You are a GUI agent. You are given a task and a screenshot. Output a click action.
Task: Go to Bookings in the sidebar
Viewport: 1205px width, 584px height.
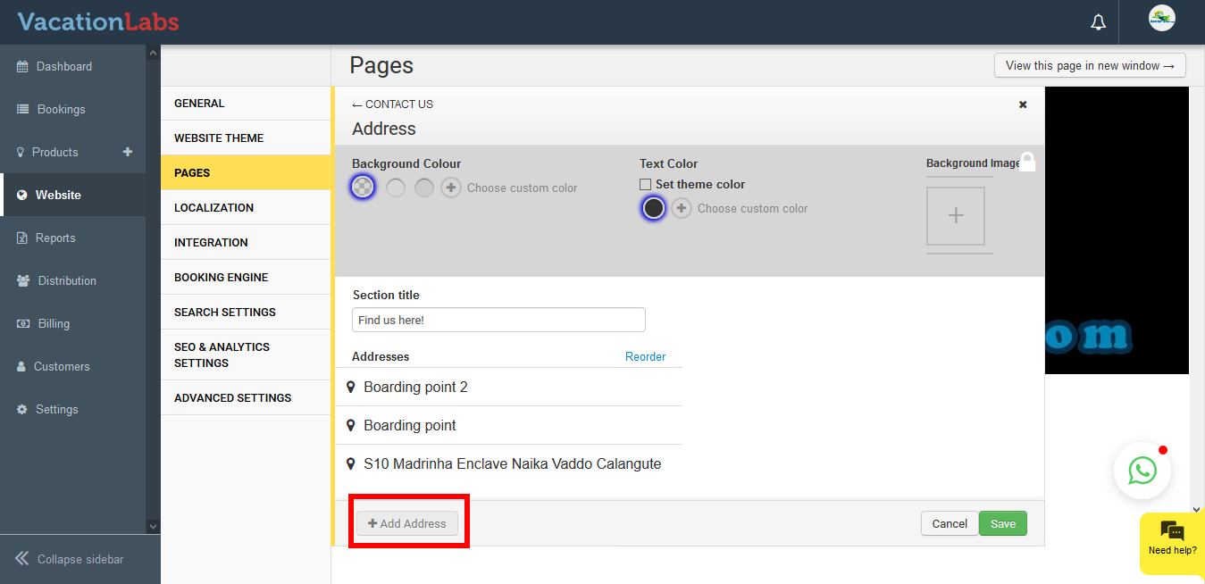pyautogui.click(x=61, y=109)
